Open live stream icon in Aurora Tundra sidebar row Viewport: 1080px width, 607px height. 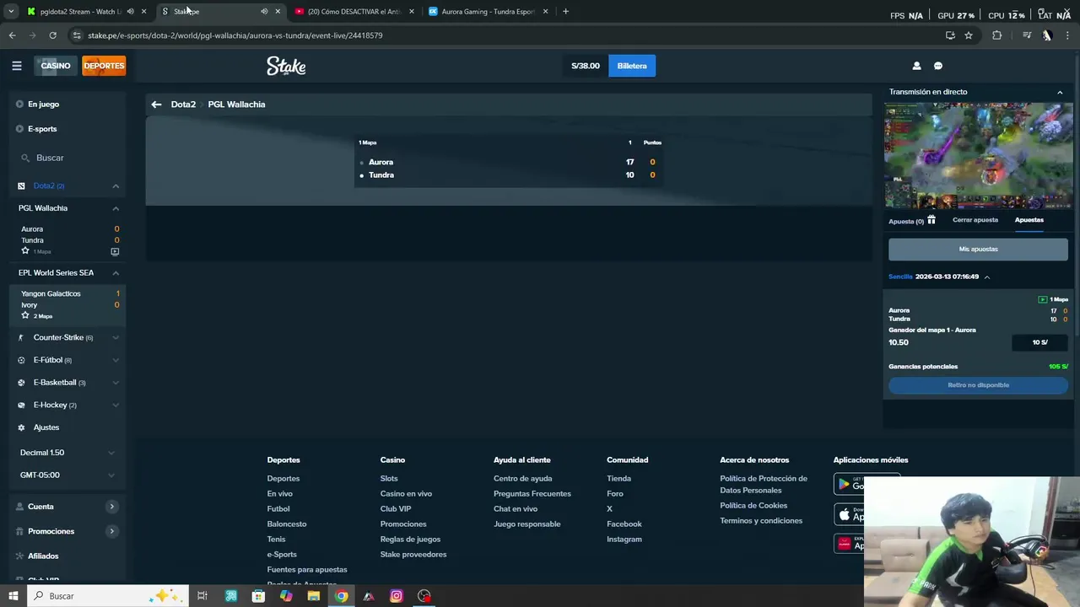(x=115, y=251)
